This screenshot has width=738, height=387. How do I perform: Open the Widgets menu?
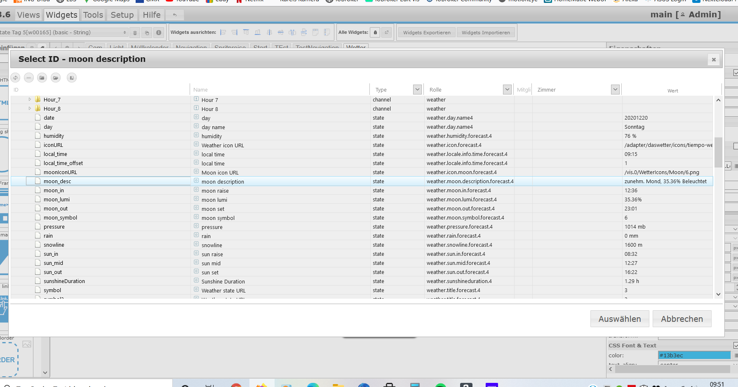click(x=61, y=15)
